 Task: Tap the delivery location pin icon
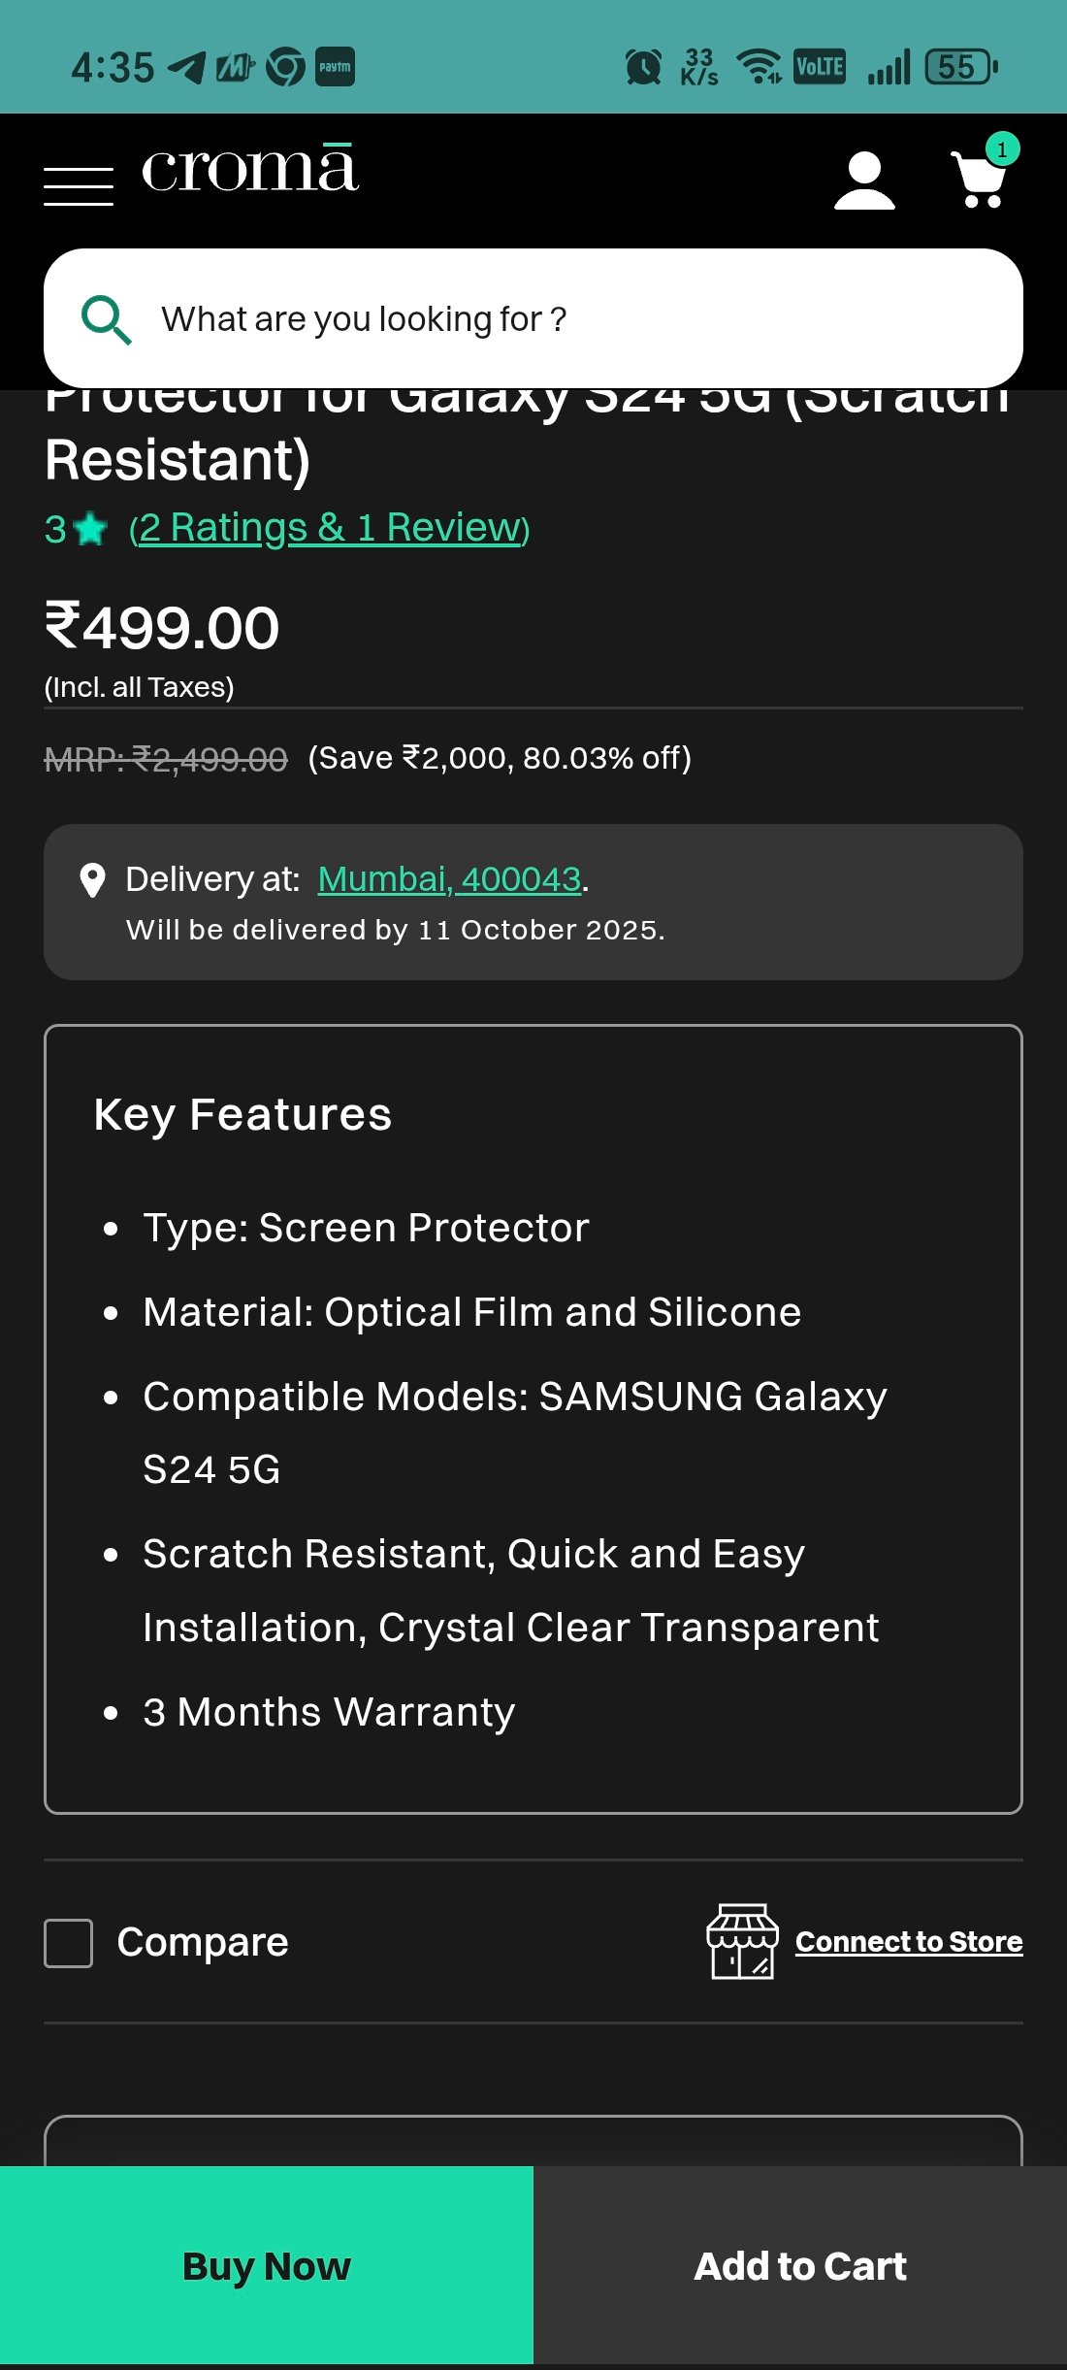click(92, 880)
